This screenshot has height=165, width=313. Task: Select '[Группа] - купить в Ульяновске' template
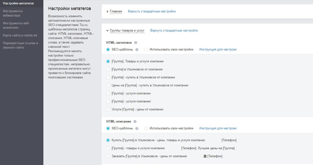pos(108,77)
